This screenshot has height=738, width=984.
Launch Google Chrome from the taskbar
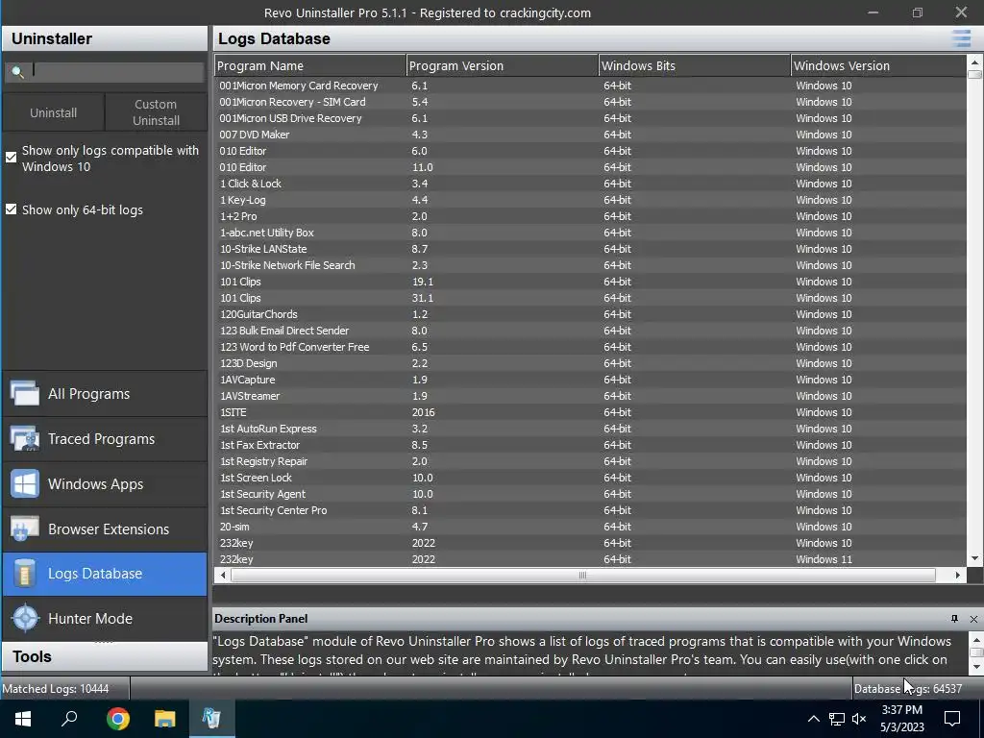click(117, 719)
